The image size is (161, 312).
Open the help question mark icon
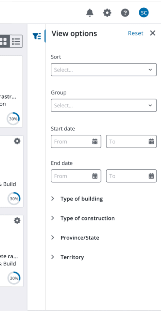(x=125, y=13)
